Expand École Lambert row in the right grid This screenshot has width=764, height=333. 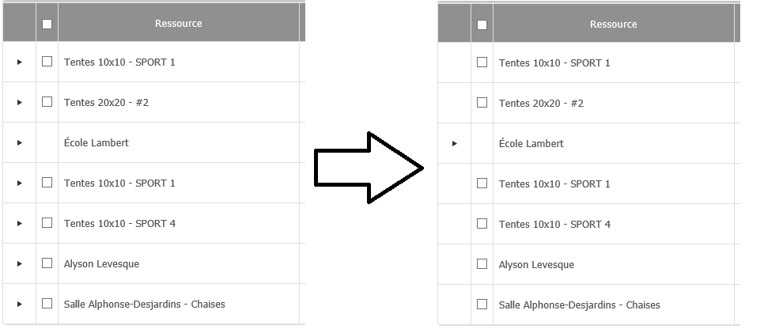454,144
